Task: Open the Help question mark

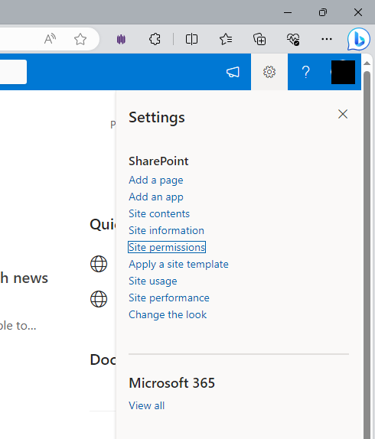Action: (x=306, y=72)
